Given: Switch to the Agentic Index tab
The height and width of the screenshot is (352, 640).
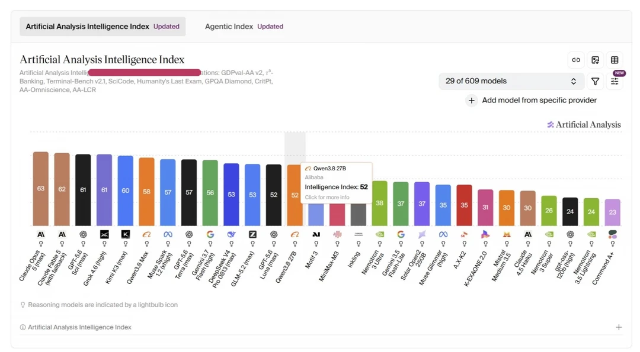Looking at the screenshot, I should [x=244, y=27].
